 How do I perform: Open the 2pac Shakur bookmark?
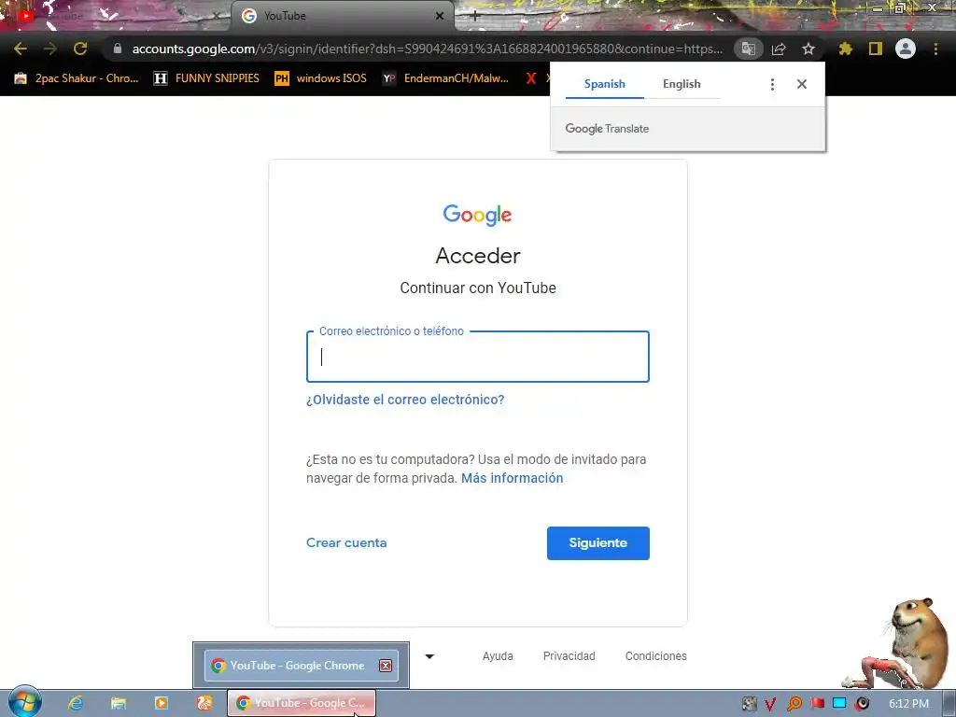click(x=77, y=78)
